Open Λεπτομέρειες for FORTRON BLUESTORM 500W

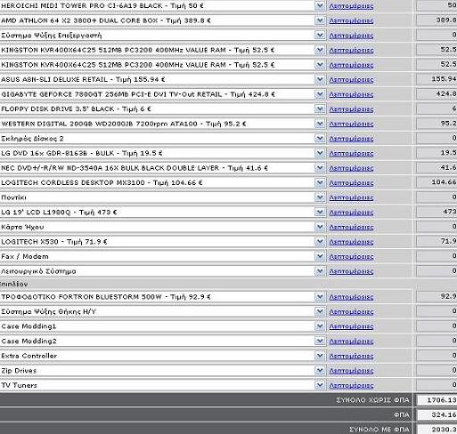coord(351,297)
